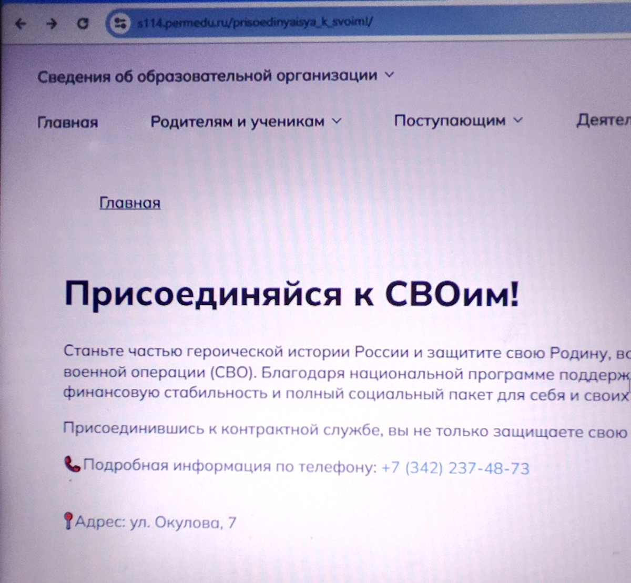The width and height of the screenshot is (631, 583).
Task: Expand chevron beside 'Сведения об образовательной организации'
Action: coord(390,75)
